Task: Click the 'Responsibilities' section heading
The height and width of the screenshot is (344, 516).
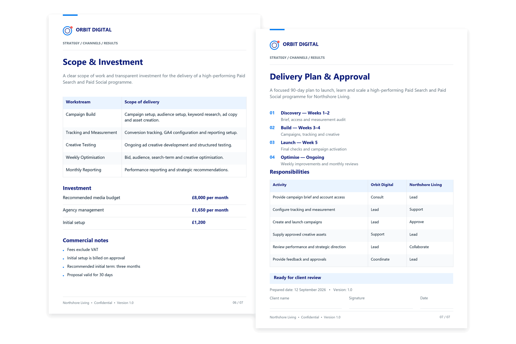Action: click(290, 172)
